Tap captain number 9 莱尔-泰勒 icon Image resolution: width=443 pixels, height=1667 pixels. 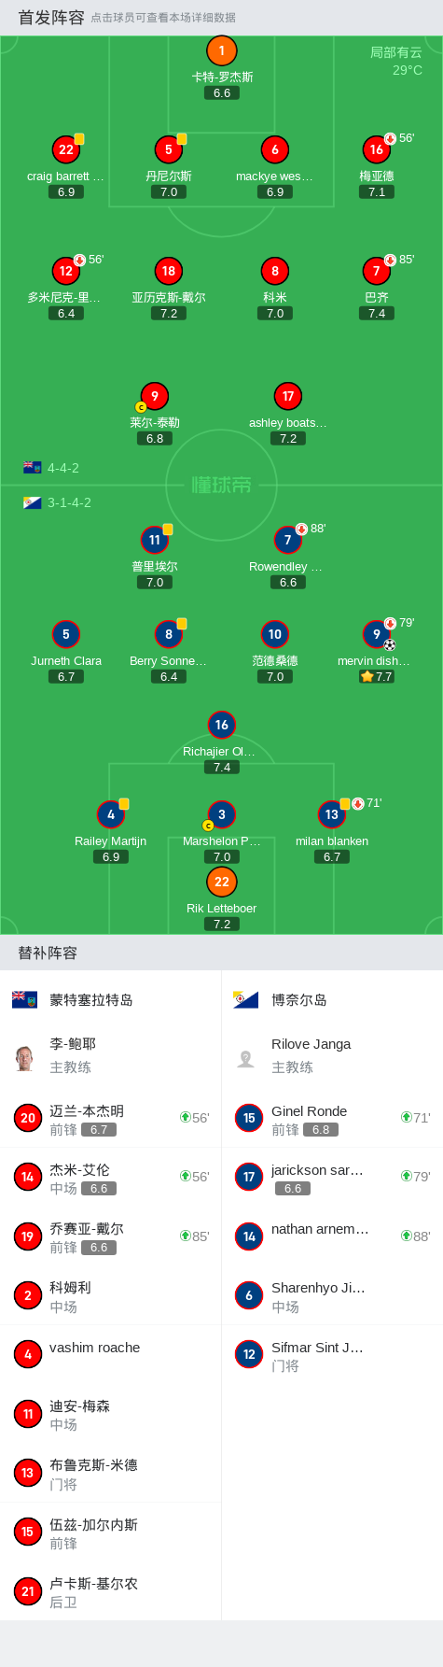coord(155,396)
